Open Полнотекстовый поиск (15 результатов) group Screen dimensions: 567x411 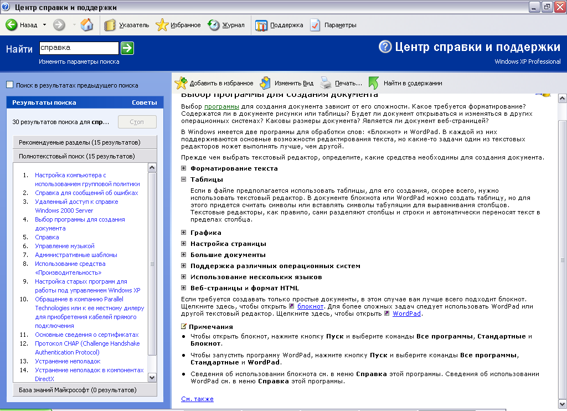85,156
